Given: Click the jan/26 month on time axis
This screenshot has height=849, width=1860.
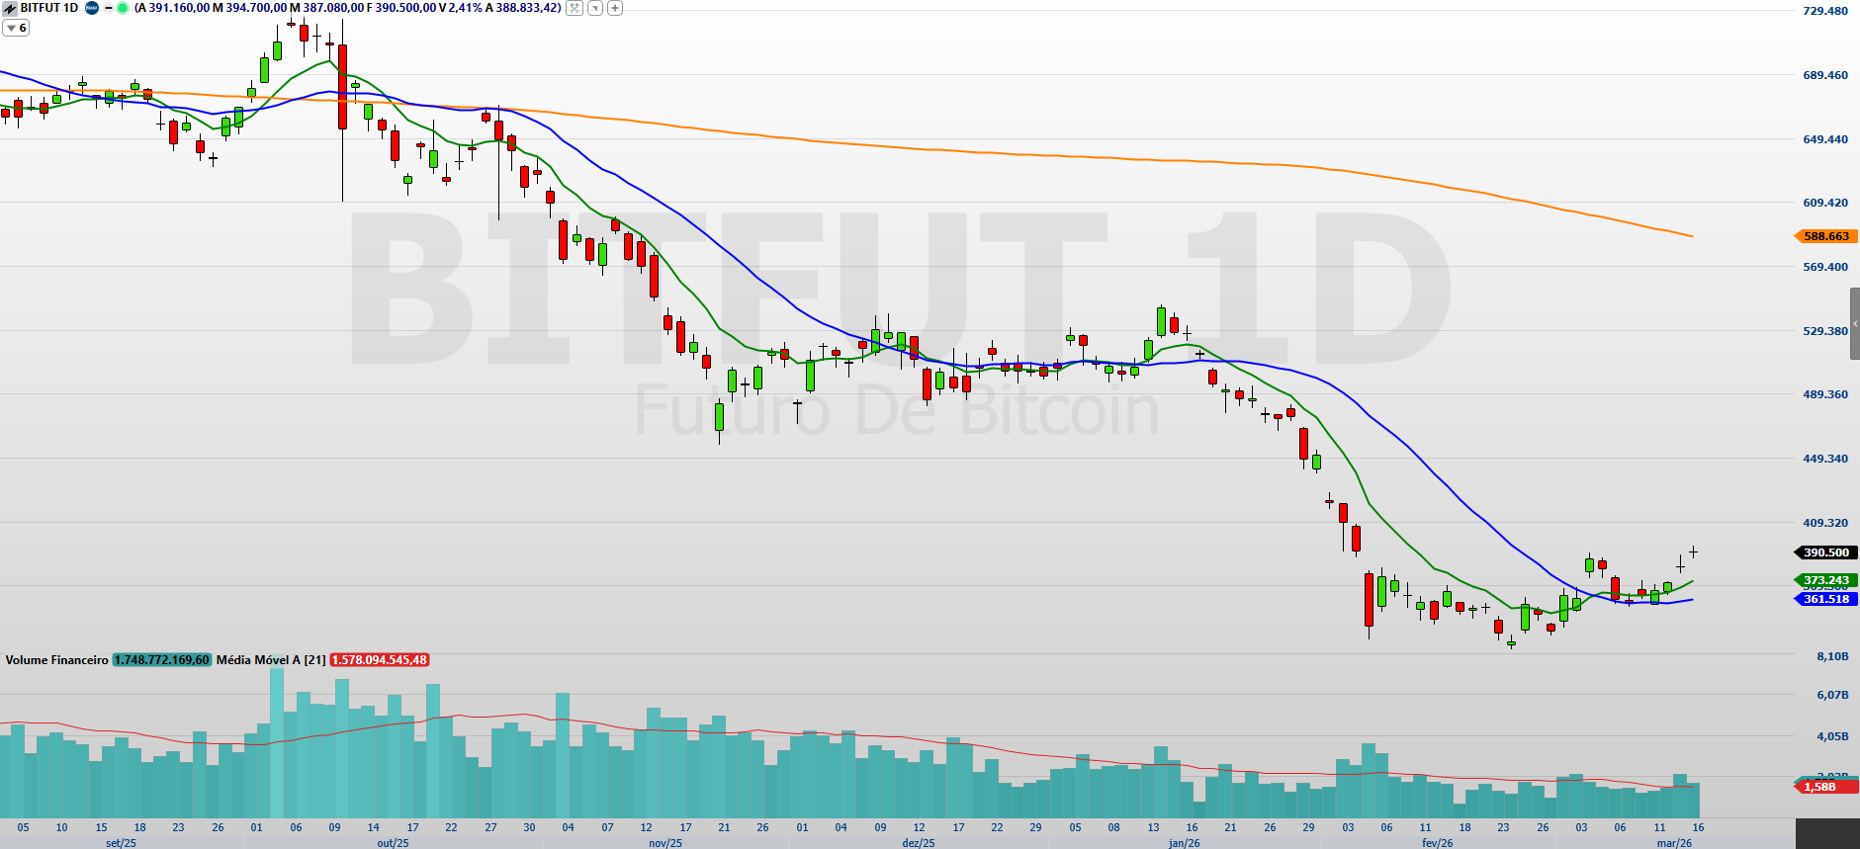Looking at the screenshot, I should pyautogui.click(x=1184, y=843).
